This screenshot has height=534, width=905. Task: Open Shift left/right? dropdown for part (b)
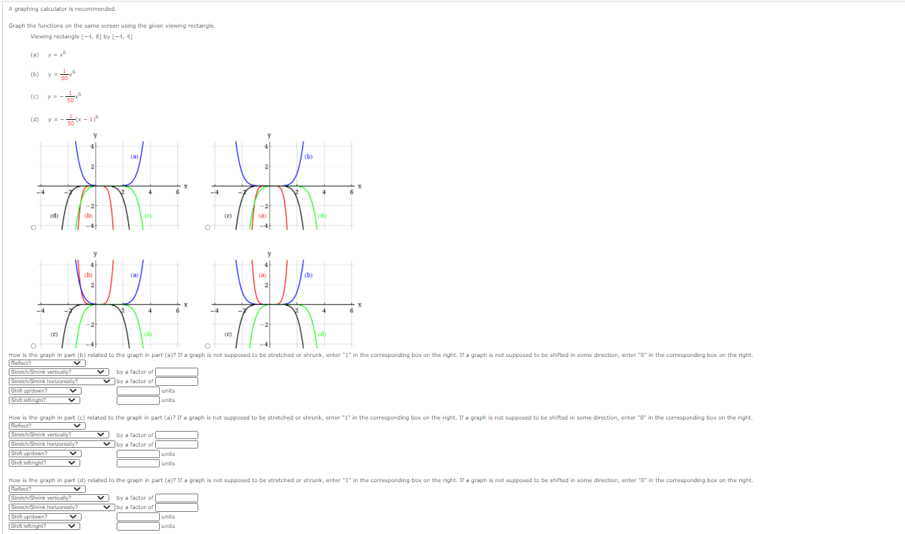(45, 400)
